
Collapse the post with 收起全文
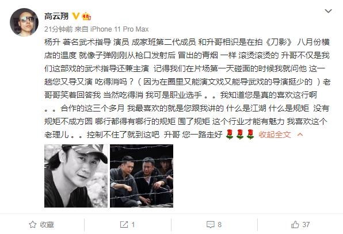pos(275,135)
